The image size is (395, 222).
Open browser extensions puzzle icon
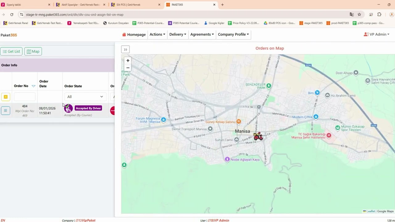click(x=379, y=14)
